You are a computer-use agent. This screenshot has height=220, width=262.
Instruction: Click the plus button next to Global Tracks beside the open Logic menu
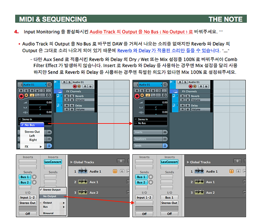tap(121, 161)
